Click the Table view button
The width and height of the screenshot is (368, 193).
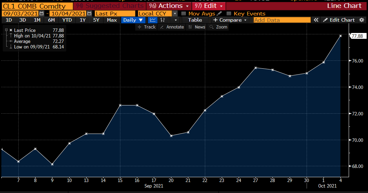(x=195, y=20)
